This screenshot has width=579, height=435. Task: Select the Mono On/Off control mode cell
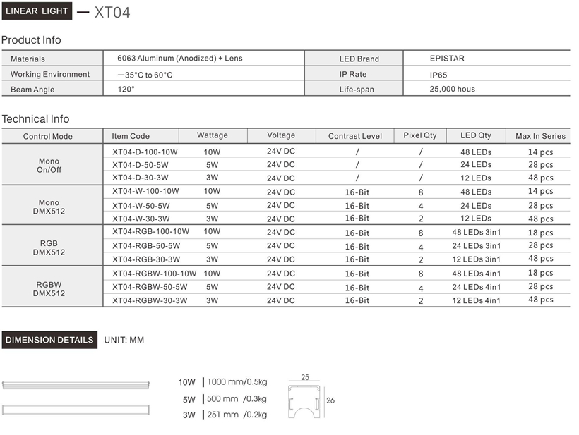49,166
